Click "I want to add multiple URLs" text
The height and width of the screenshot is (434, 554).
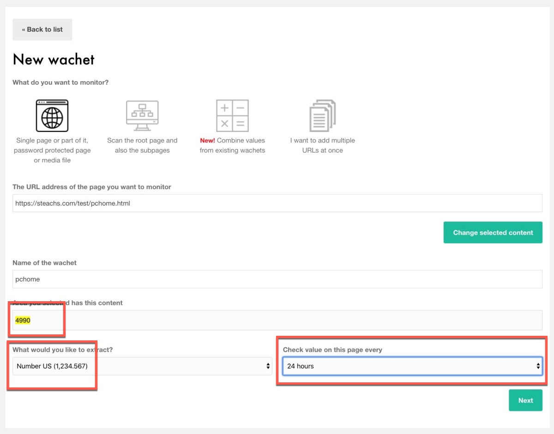[322, 145]
